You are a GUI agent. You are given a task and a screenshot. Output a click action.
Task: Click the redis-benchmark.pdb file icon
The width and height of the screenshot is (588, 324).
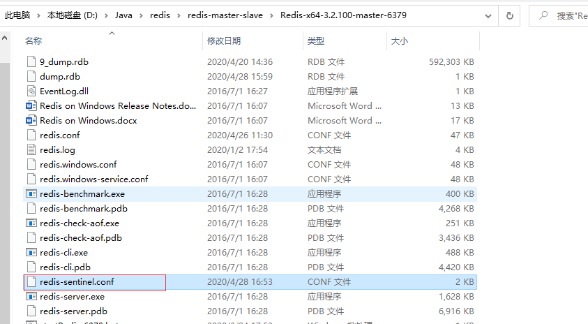(x=31, y=208)
